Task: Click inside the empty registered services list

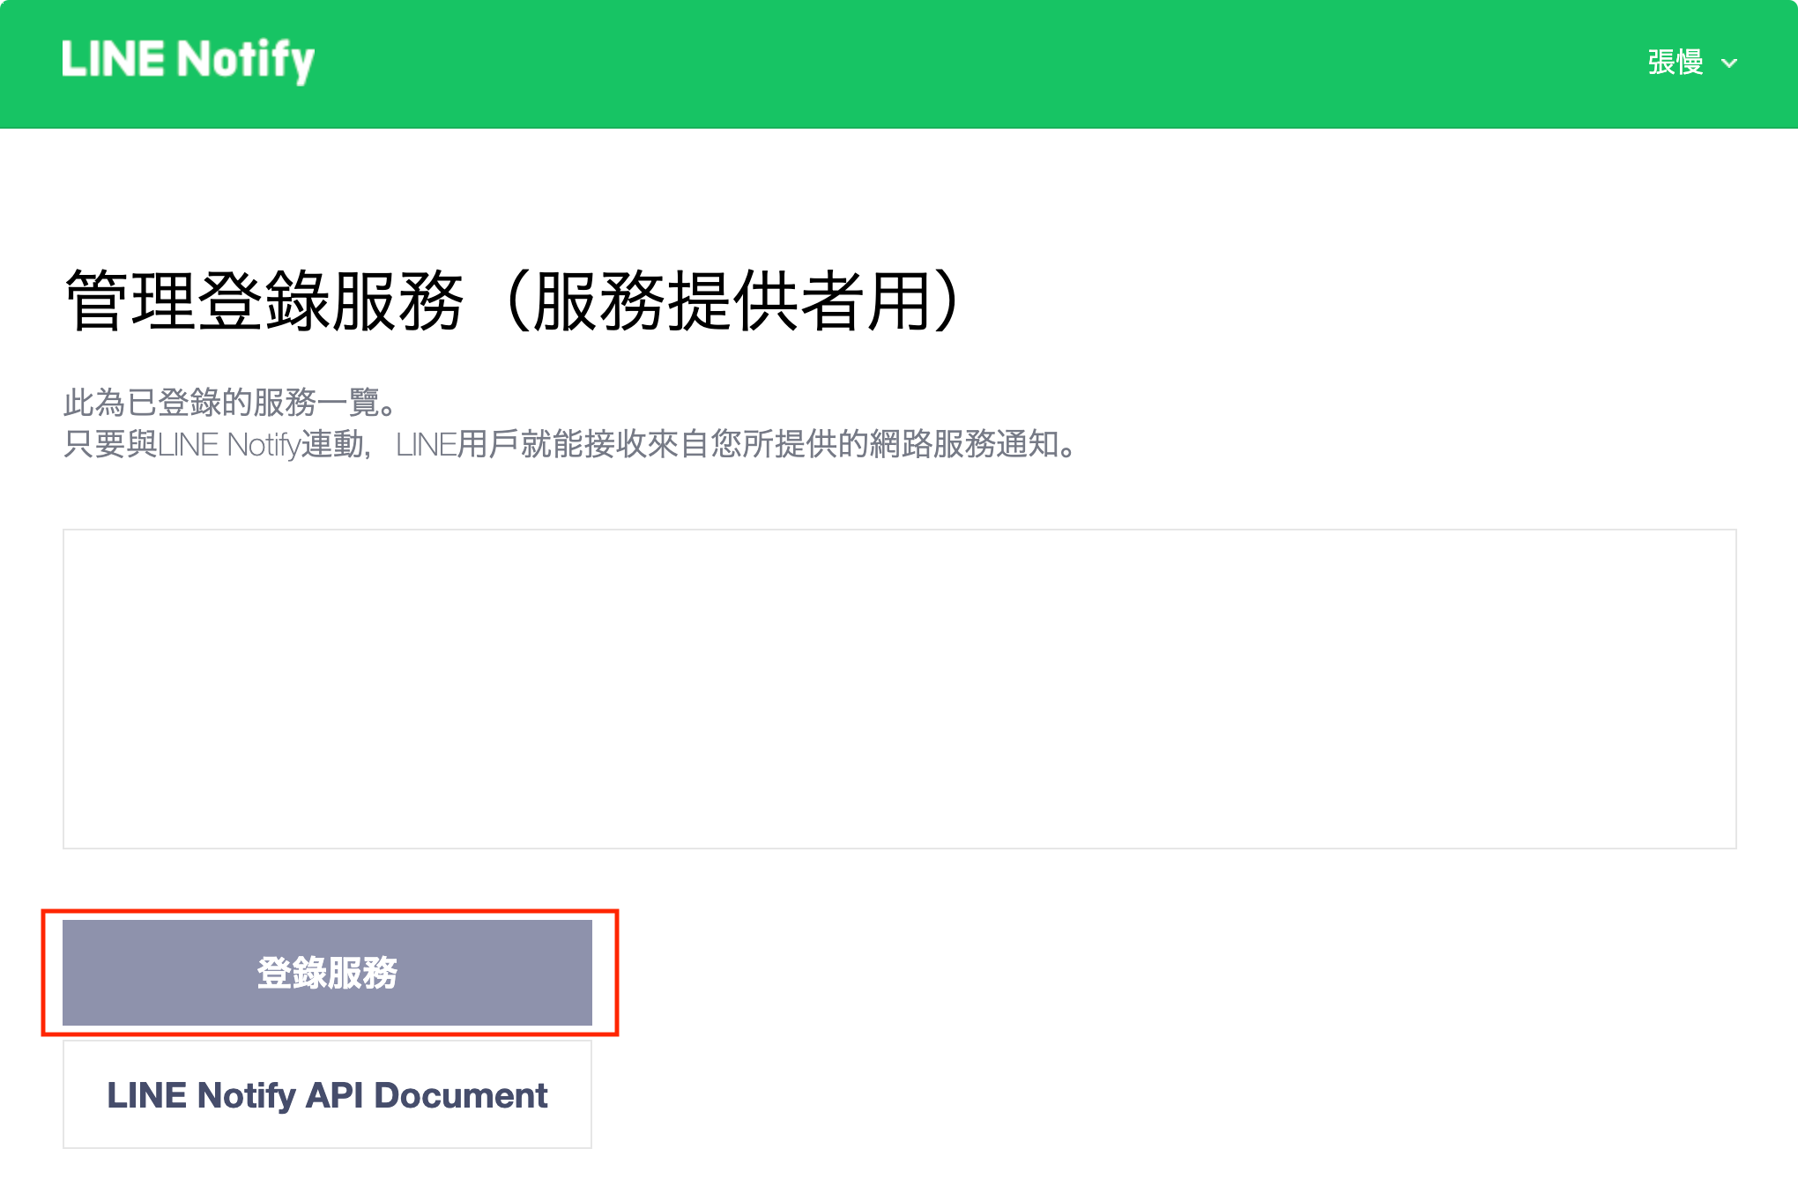Action: [x=899, y=688]
